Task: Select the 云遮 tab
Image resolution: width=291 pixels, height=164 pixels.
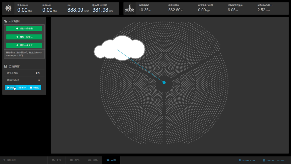Action: (111, 160)
